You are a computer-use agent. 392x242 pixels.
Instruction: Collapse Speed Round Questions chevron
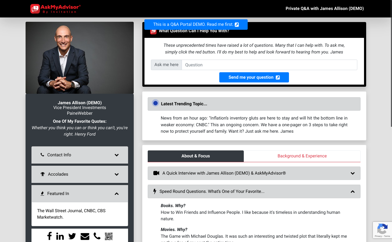click(353, 192)
